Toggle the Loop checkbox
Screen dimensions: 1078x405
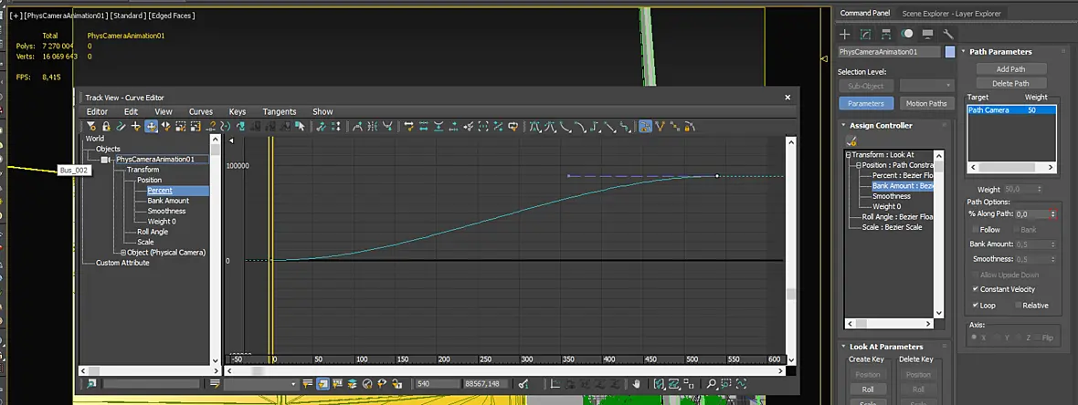tap(977, 305)
